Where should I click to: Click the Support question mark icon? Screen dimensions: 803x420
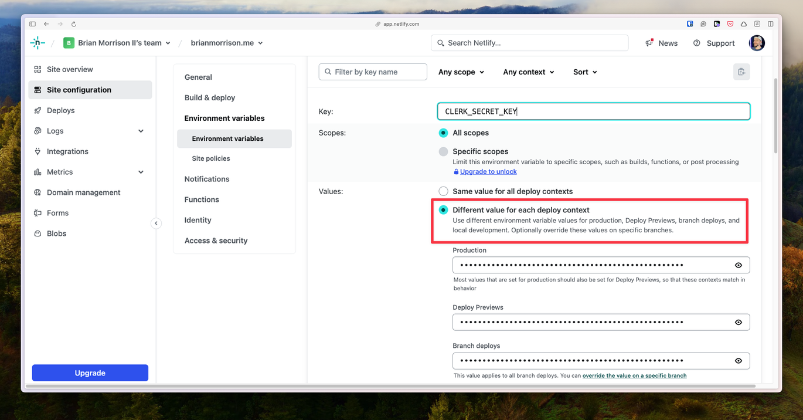point(696,43)
